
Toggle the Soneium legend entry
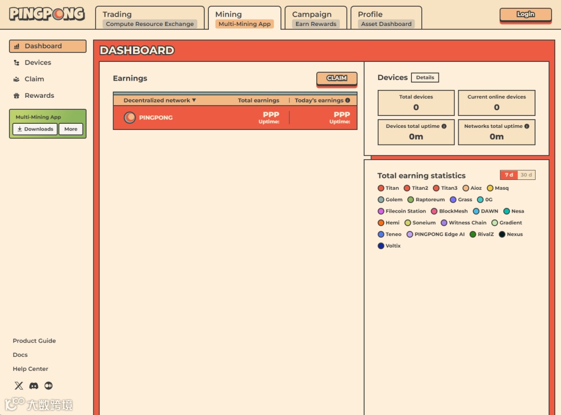[x=420, y=223]
